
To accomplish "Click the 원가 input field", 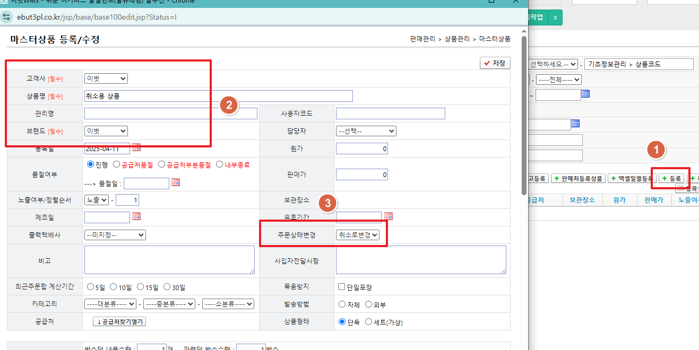I will click(362, 148).
